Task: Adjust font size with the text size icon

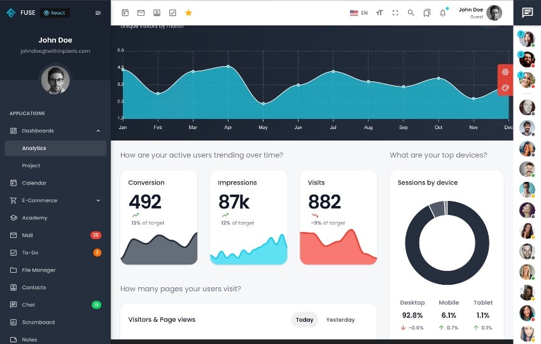Action: [379, 13]
